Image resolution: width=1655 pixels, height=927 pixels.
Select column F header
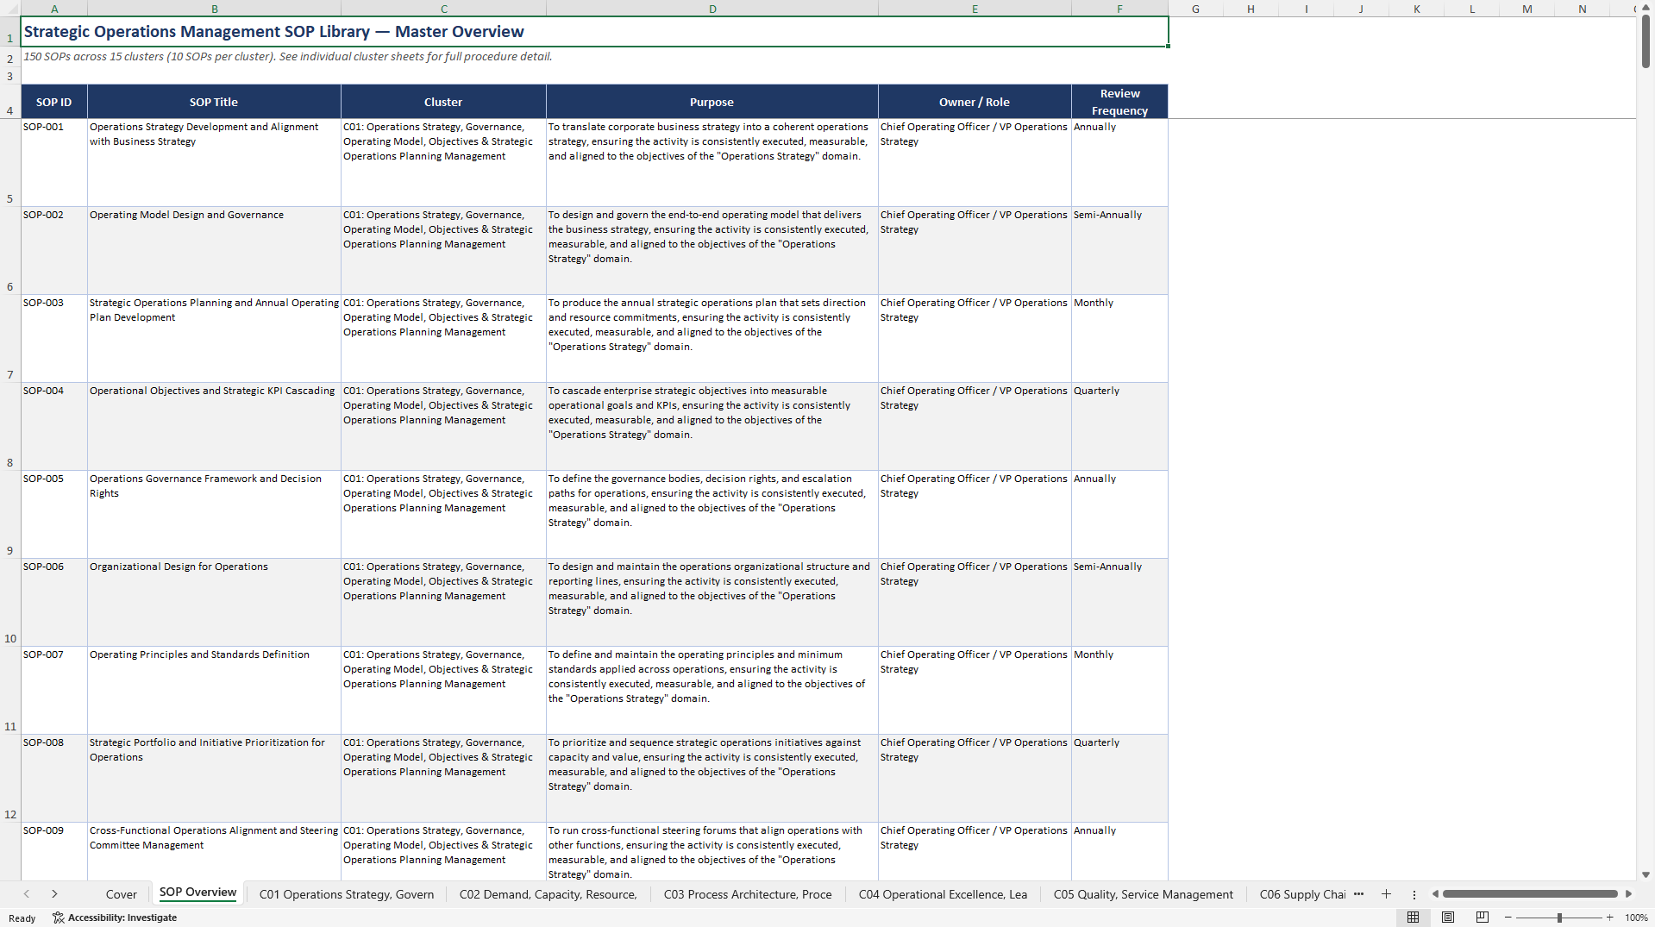pos(1119,9)
